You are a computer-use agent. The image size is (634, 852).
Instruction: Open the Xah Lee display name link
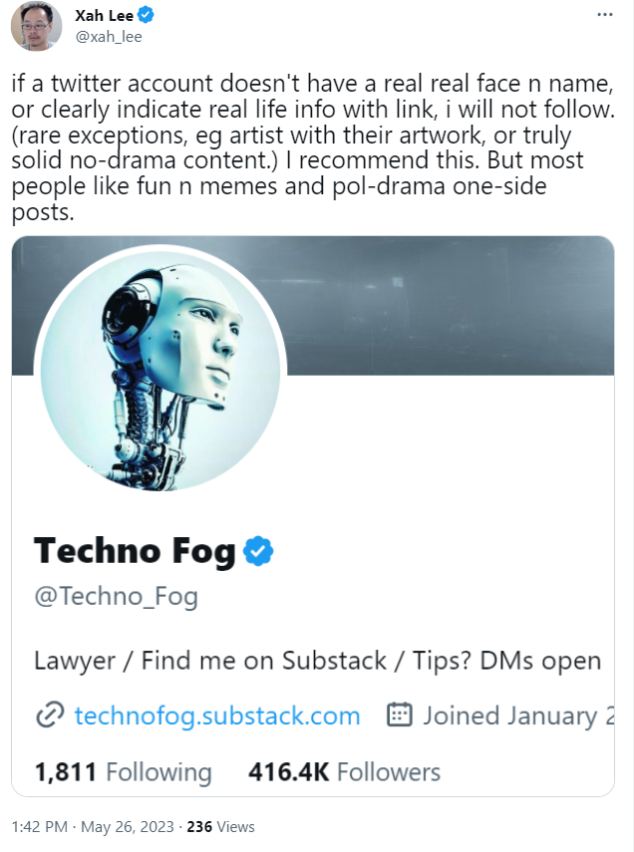[x=104, y=15]
